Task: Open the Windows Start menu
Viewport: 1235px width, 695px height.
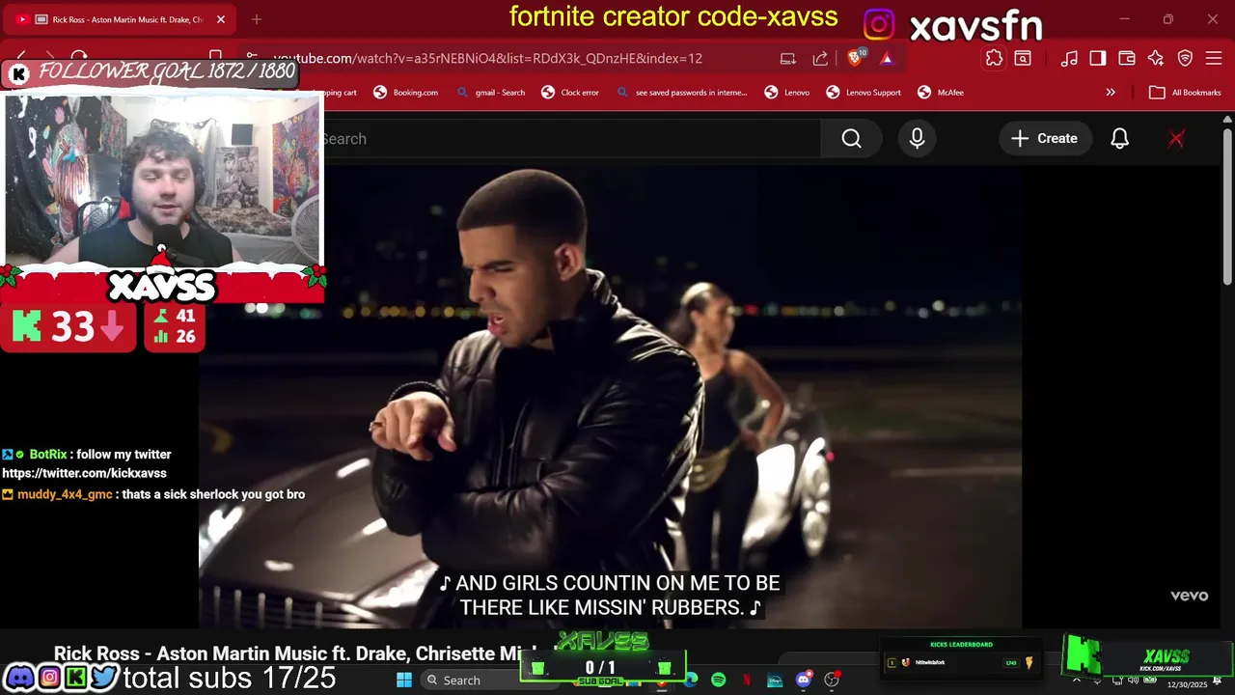Action: [x=404, y=680]
